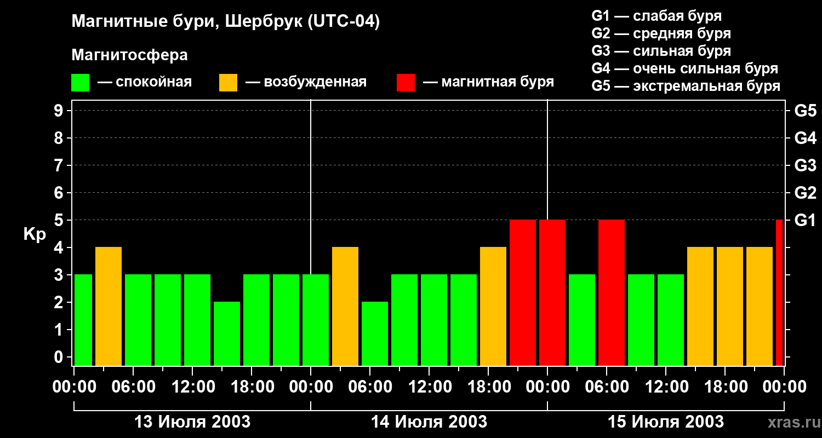Click the red 'магнитная буря' legend swatch
The width and height of the screenshot is (822, 438).
[x=406, y=83]
